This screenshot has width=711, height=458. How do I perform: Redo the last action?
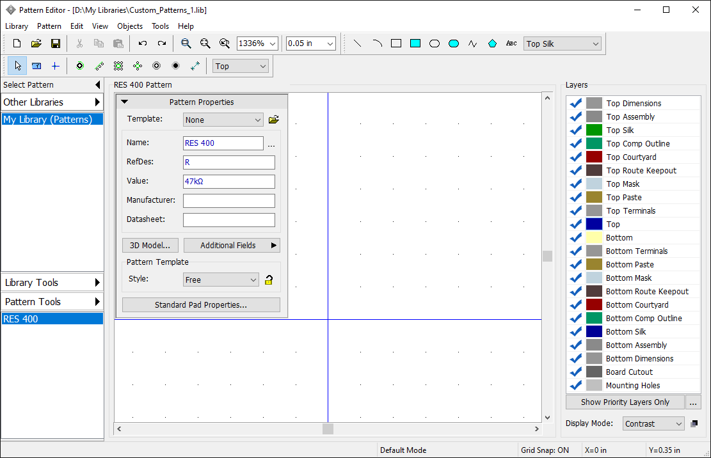tap(162, 43)
